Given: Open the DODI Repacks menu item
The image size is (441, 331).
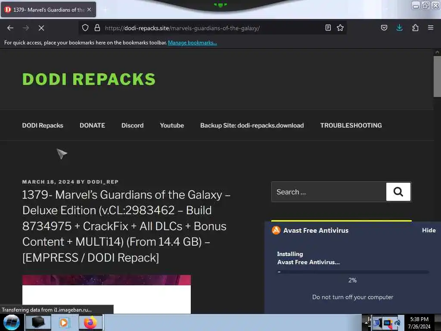Looking at the screenshot, I should [x=43, y=125].
